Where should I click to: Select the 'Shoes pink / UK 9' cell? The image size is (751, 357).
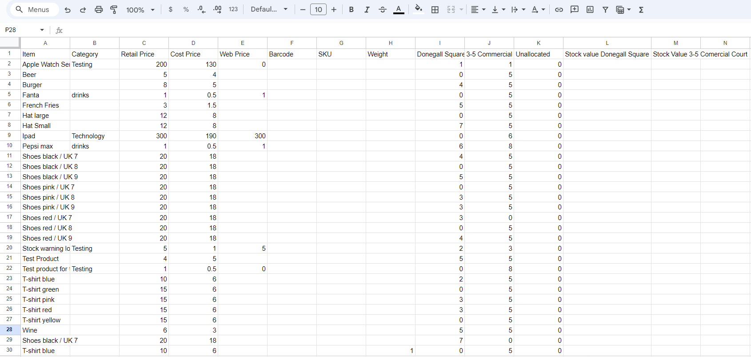(45, 207)
